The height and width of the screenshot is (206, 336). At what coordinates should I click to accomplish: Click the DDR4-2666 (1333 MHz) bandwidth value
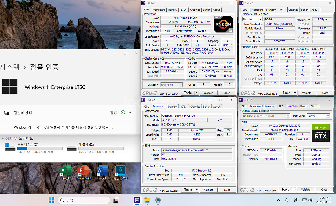(279, 24)
